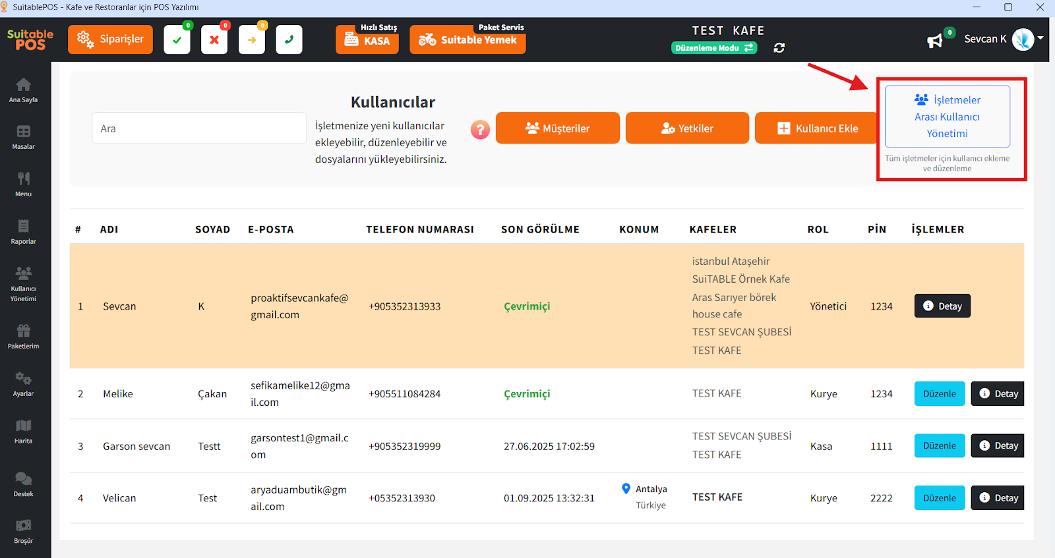Open Detay for user Velican
Viewport: 1055px width, 558px height.
tap(998, 498)
